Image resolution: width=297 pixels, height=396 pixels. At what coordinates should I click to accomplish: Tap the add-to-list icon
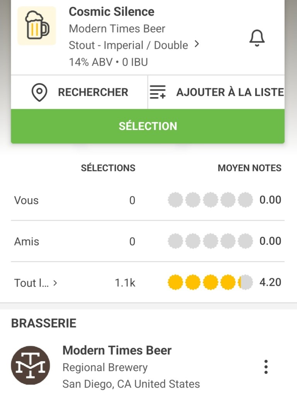point(158,92)
